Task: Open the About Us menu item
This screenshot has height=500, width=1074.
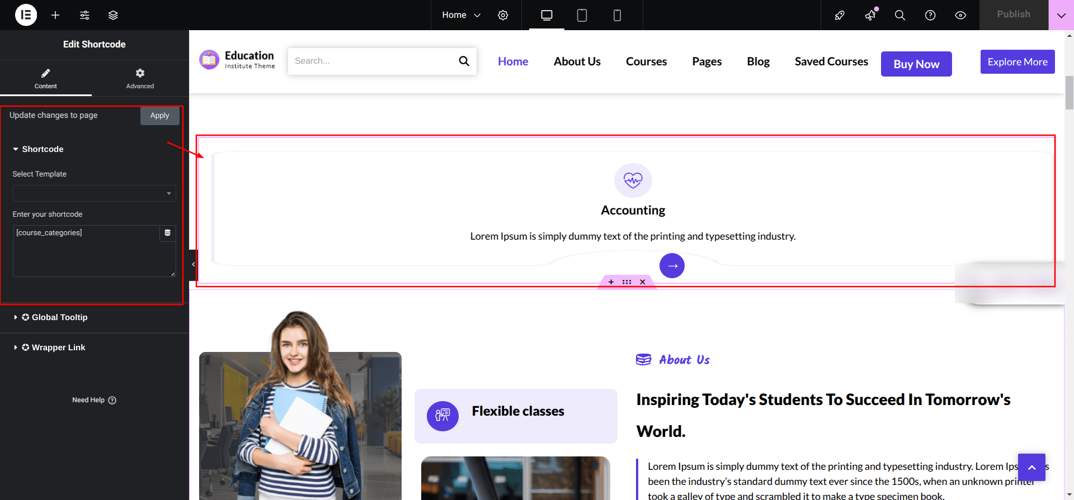Action: (x=577, y=61)
